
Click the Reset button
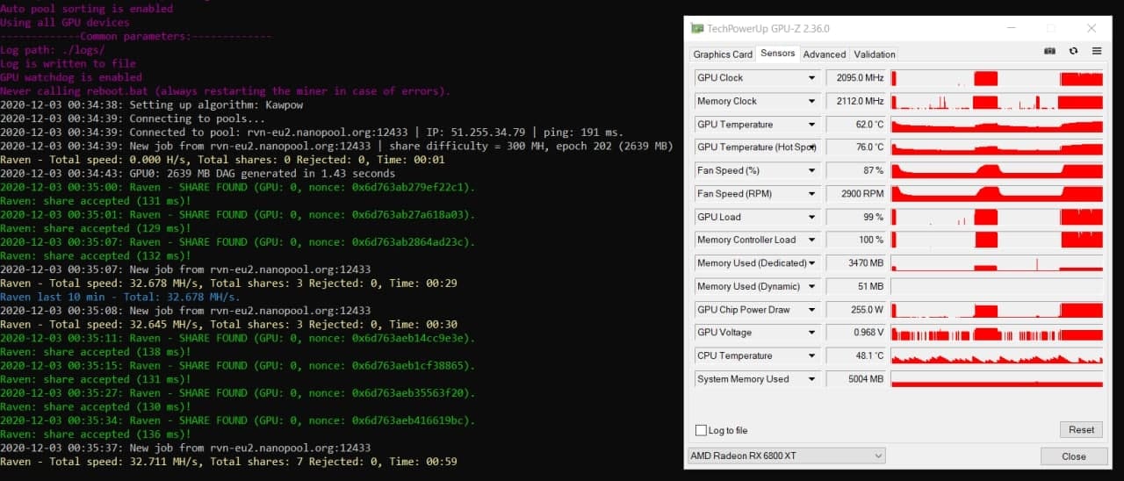(1081, 430)
